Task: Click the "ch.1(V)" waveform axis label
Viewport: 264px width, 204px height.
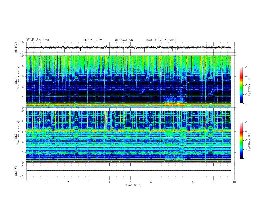Action: click(16, 47)
